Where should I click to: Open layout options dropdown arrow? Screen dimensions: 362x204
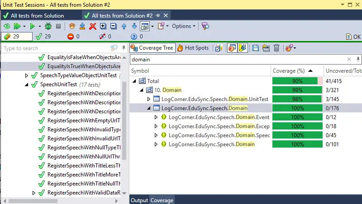(152, 26)
